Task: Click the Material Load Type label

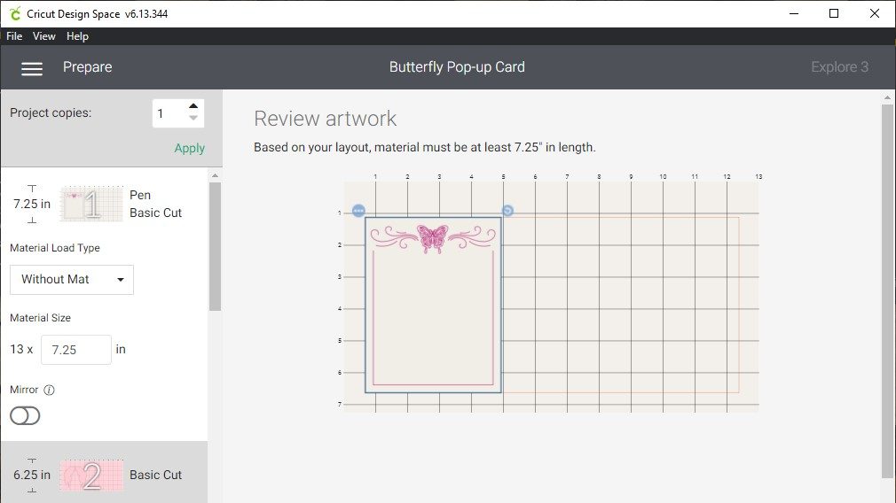Action: [55, 248]
